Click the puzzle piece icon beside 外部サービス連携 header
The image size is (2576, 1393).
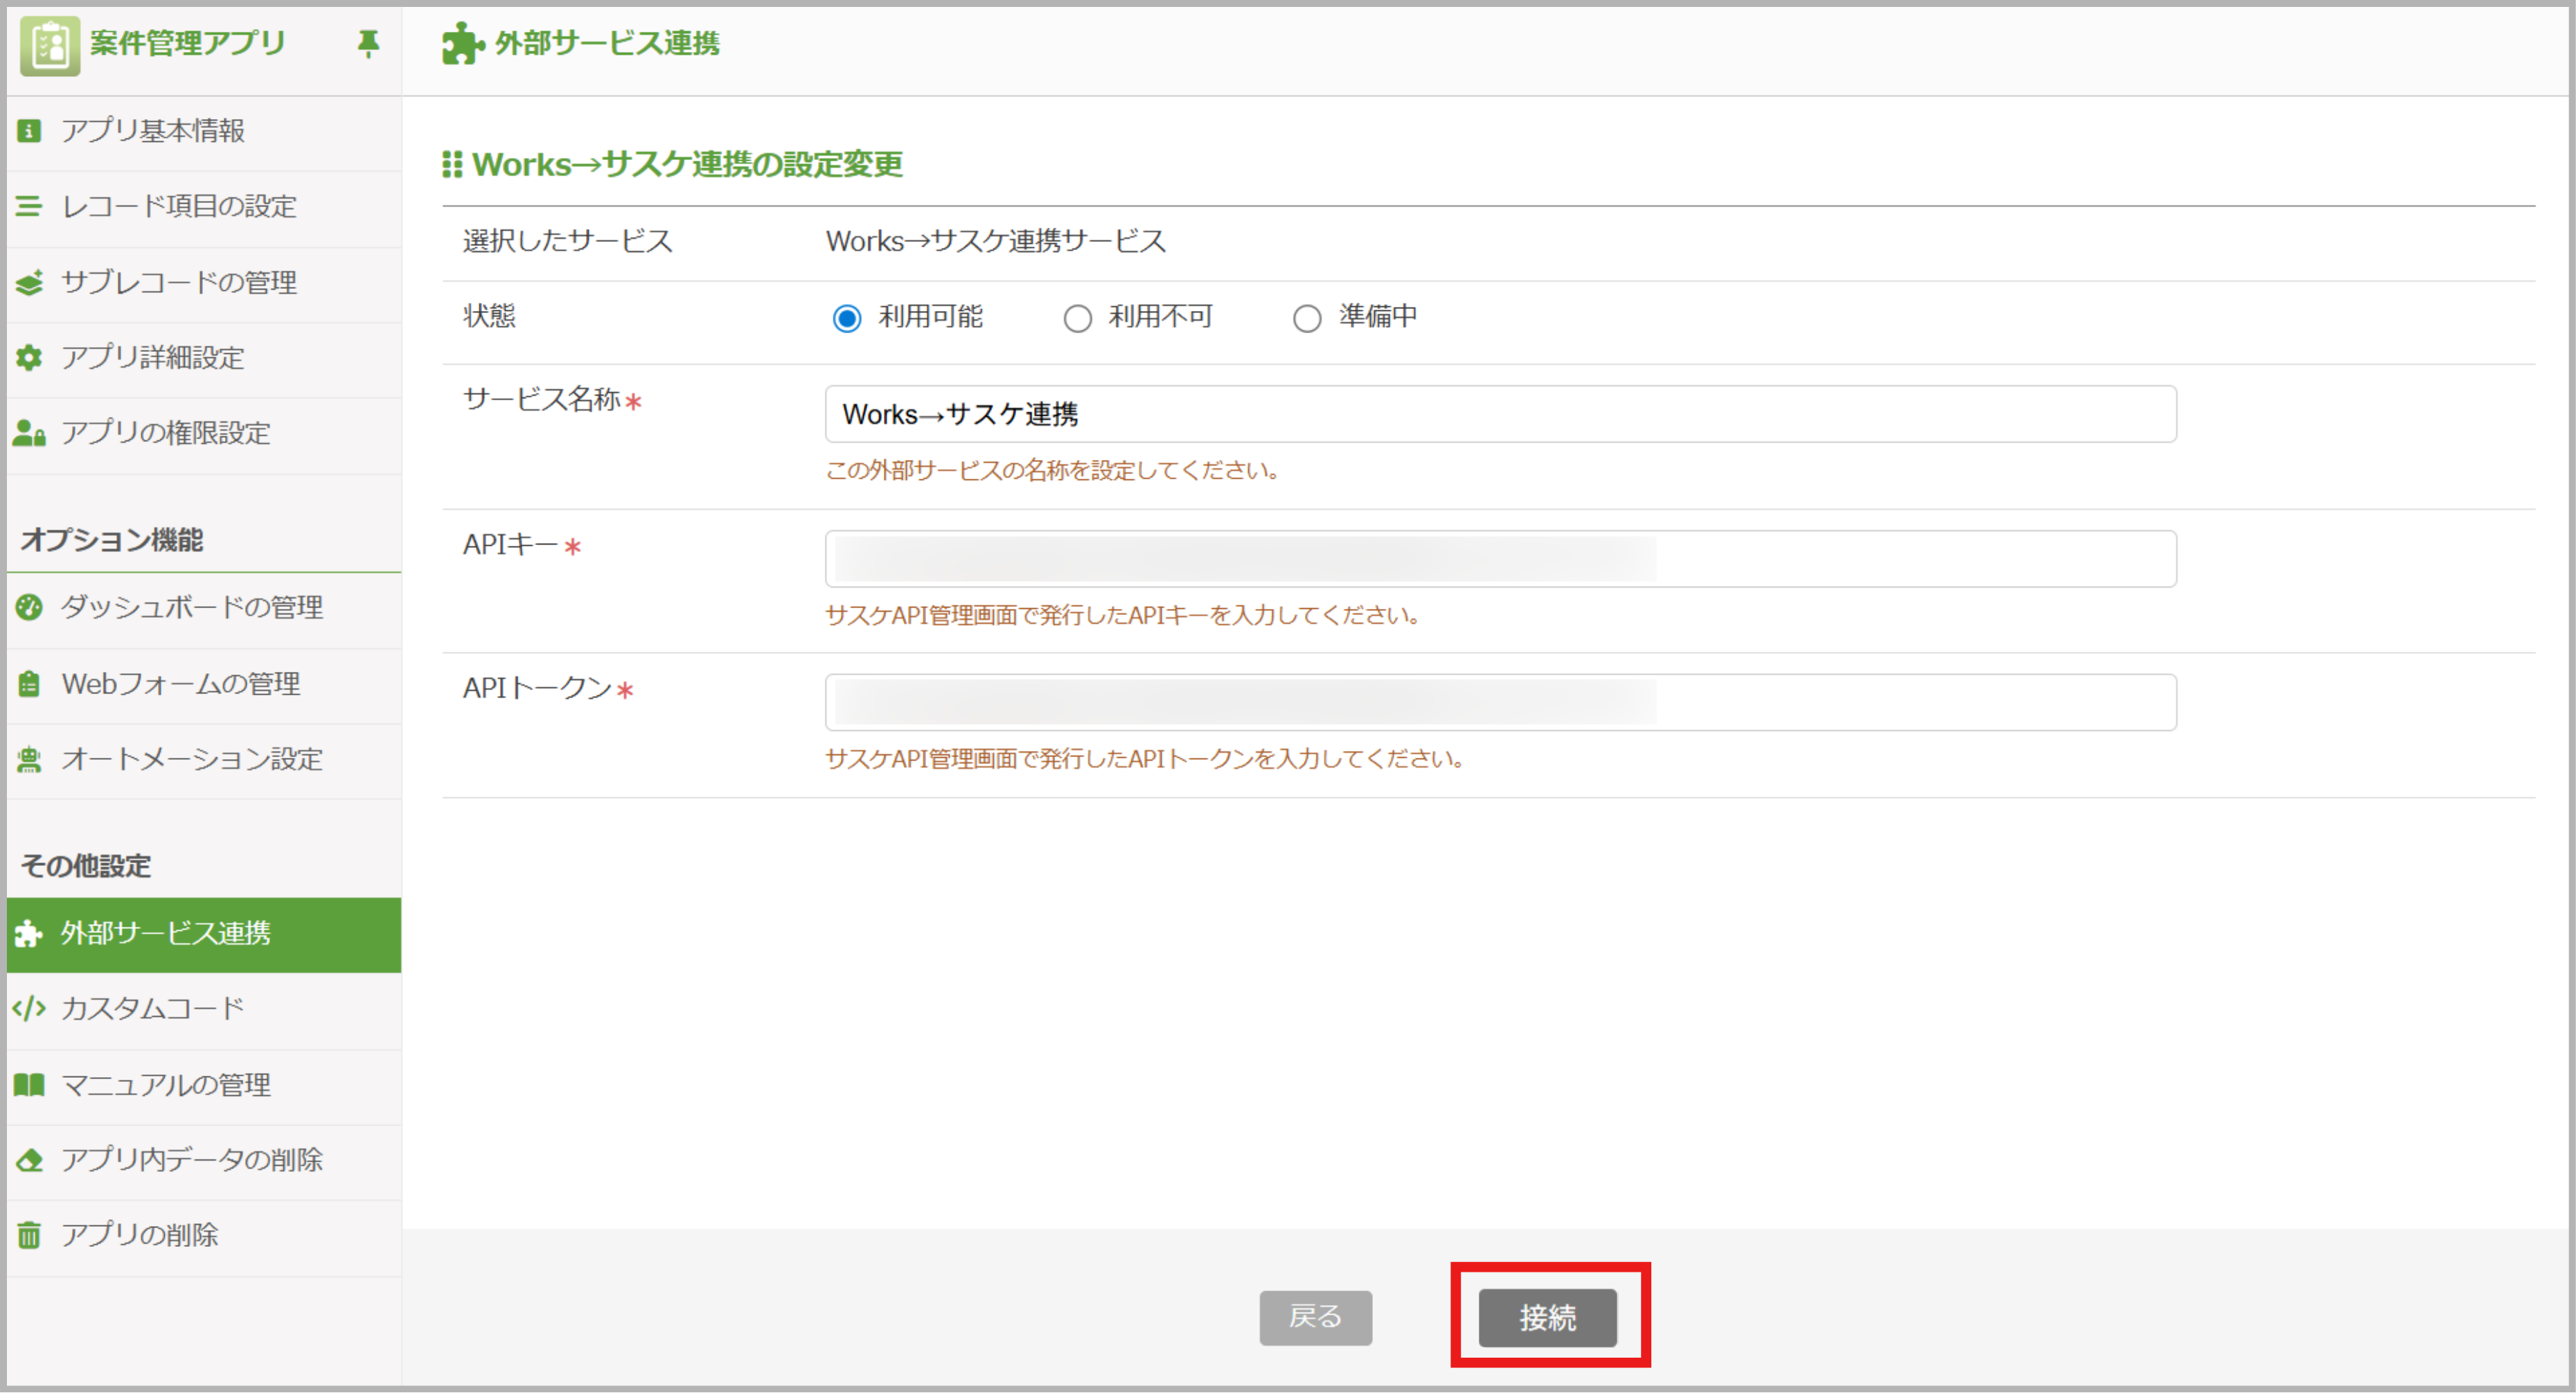tap(462, 43)
